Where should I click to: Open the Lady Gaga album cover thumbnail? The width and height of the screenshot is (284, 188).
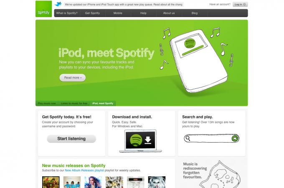click(x=157, y=182)
